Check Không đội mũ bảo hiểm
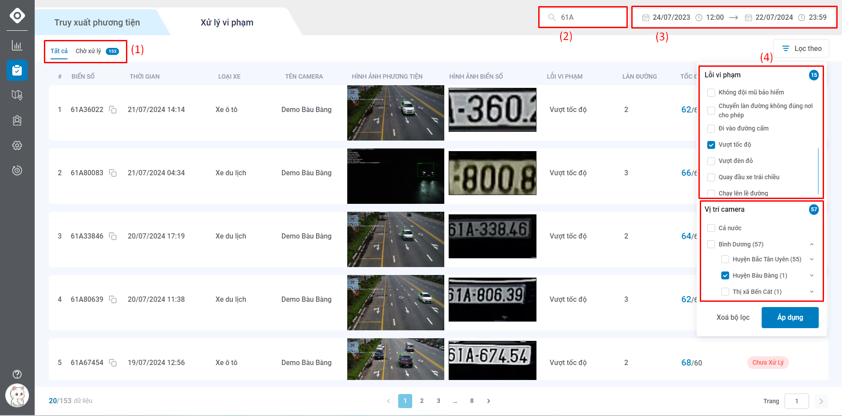This screenshot has height=416, width=842. (711, 93)
